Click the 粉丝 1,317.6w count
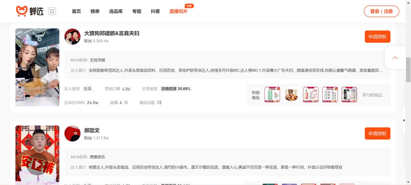The height and width of the screenshot is (185, 411). 96,138
